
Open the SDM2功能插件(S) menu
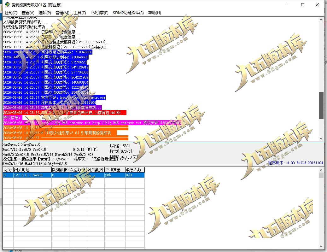tap(128, 13)
